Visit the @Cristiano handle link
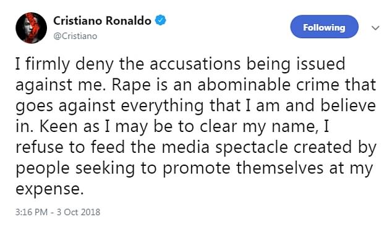 point(75,36)
